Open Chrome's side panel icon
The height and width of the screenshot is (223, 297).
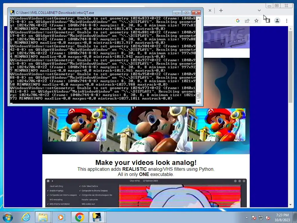click(268, 21)
